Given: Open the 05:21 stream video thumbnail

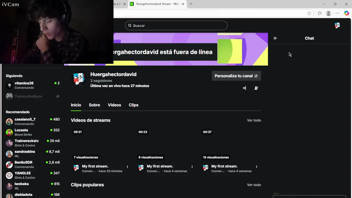Looking at the screenshot, I should (x=101, y=144).
